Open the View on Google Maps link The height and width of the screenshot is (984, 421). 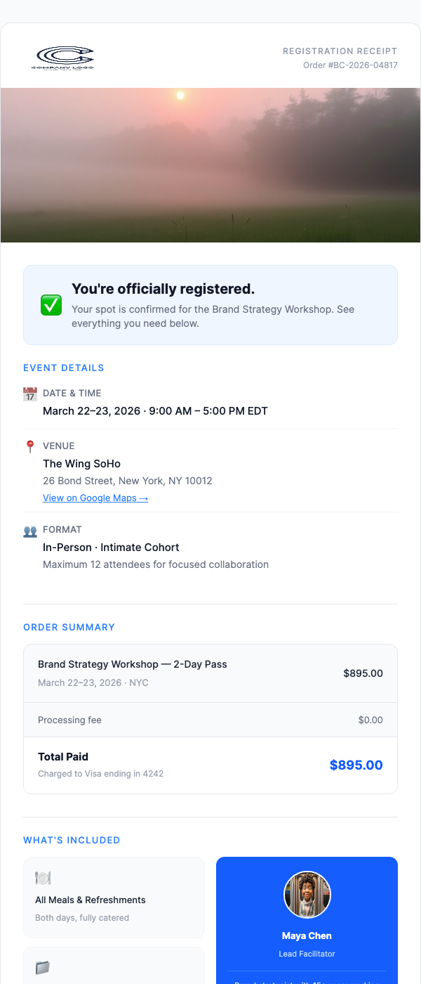coord(95,498)
